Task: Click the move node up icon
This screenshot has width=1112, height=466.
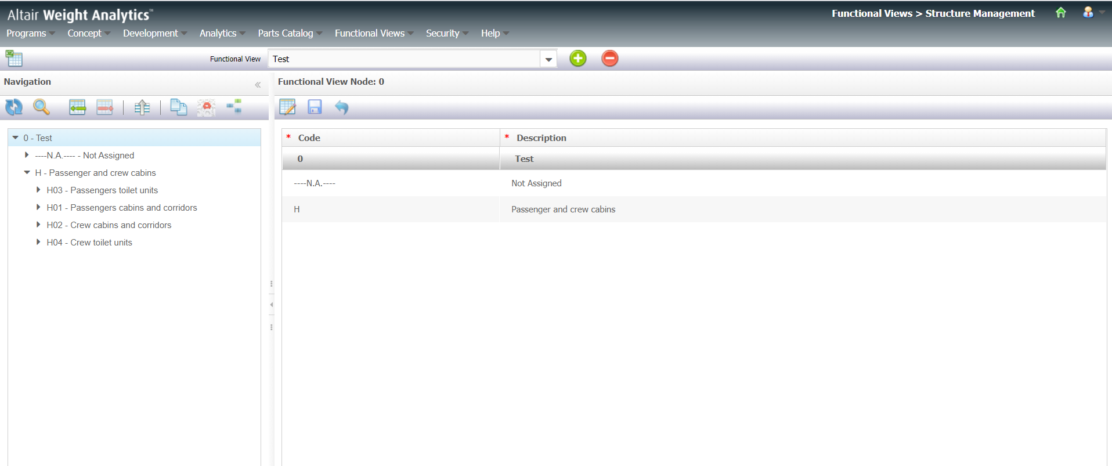Action: (x=142, y=107)
